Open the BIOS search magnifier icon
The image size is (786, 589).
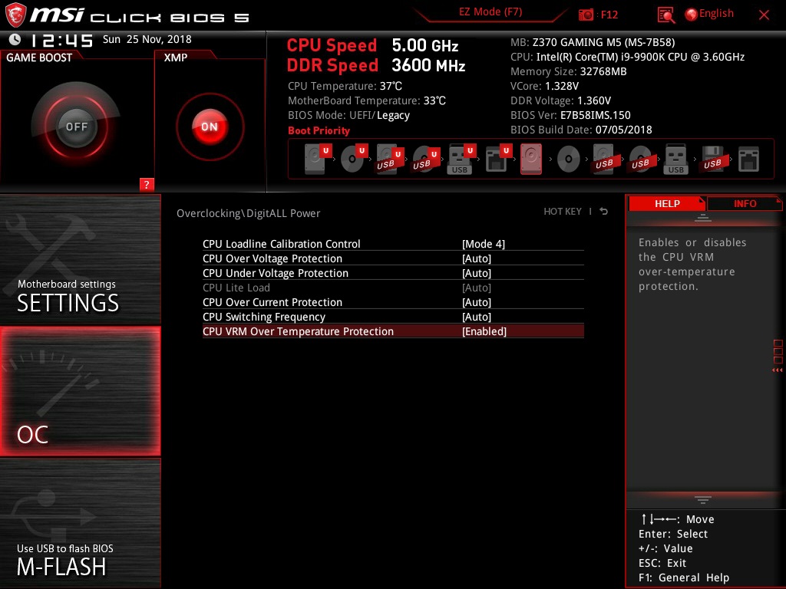pos(665,15)
